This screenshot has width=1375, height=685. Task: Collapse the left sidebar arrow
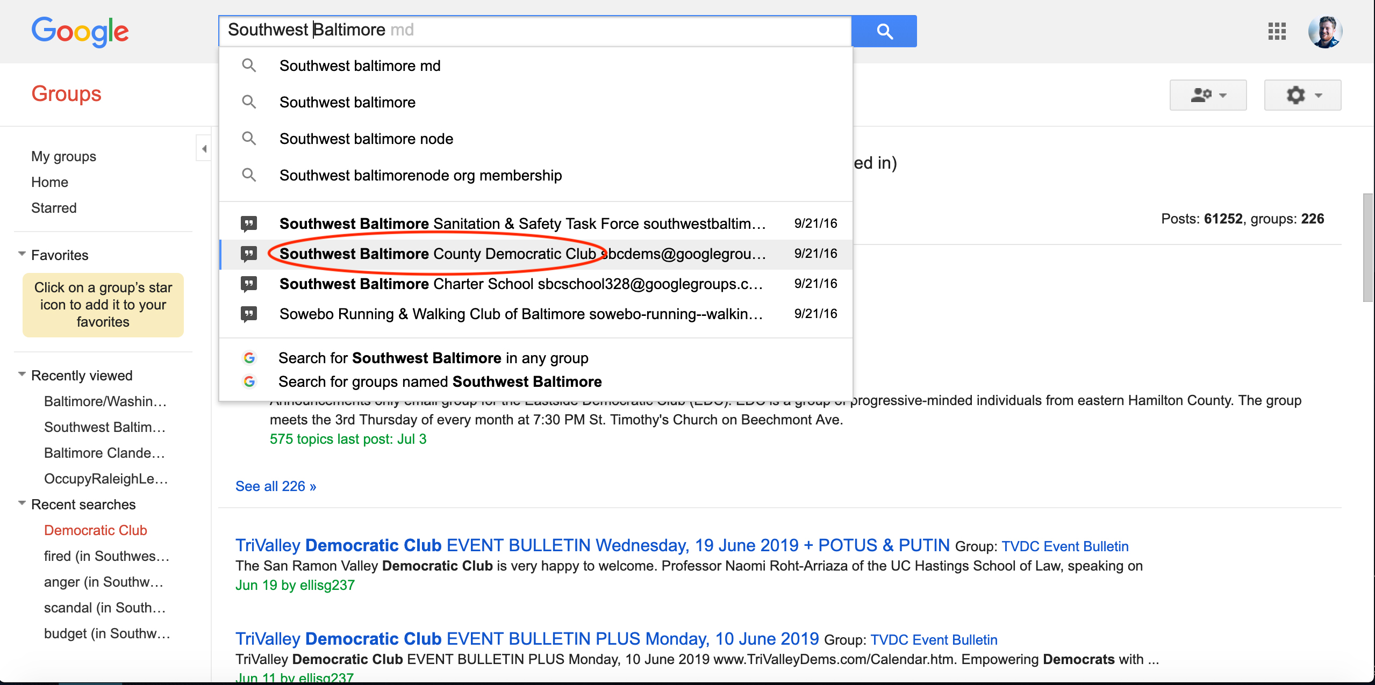click(204, 148)
